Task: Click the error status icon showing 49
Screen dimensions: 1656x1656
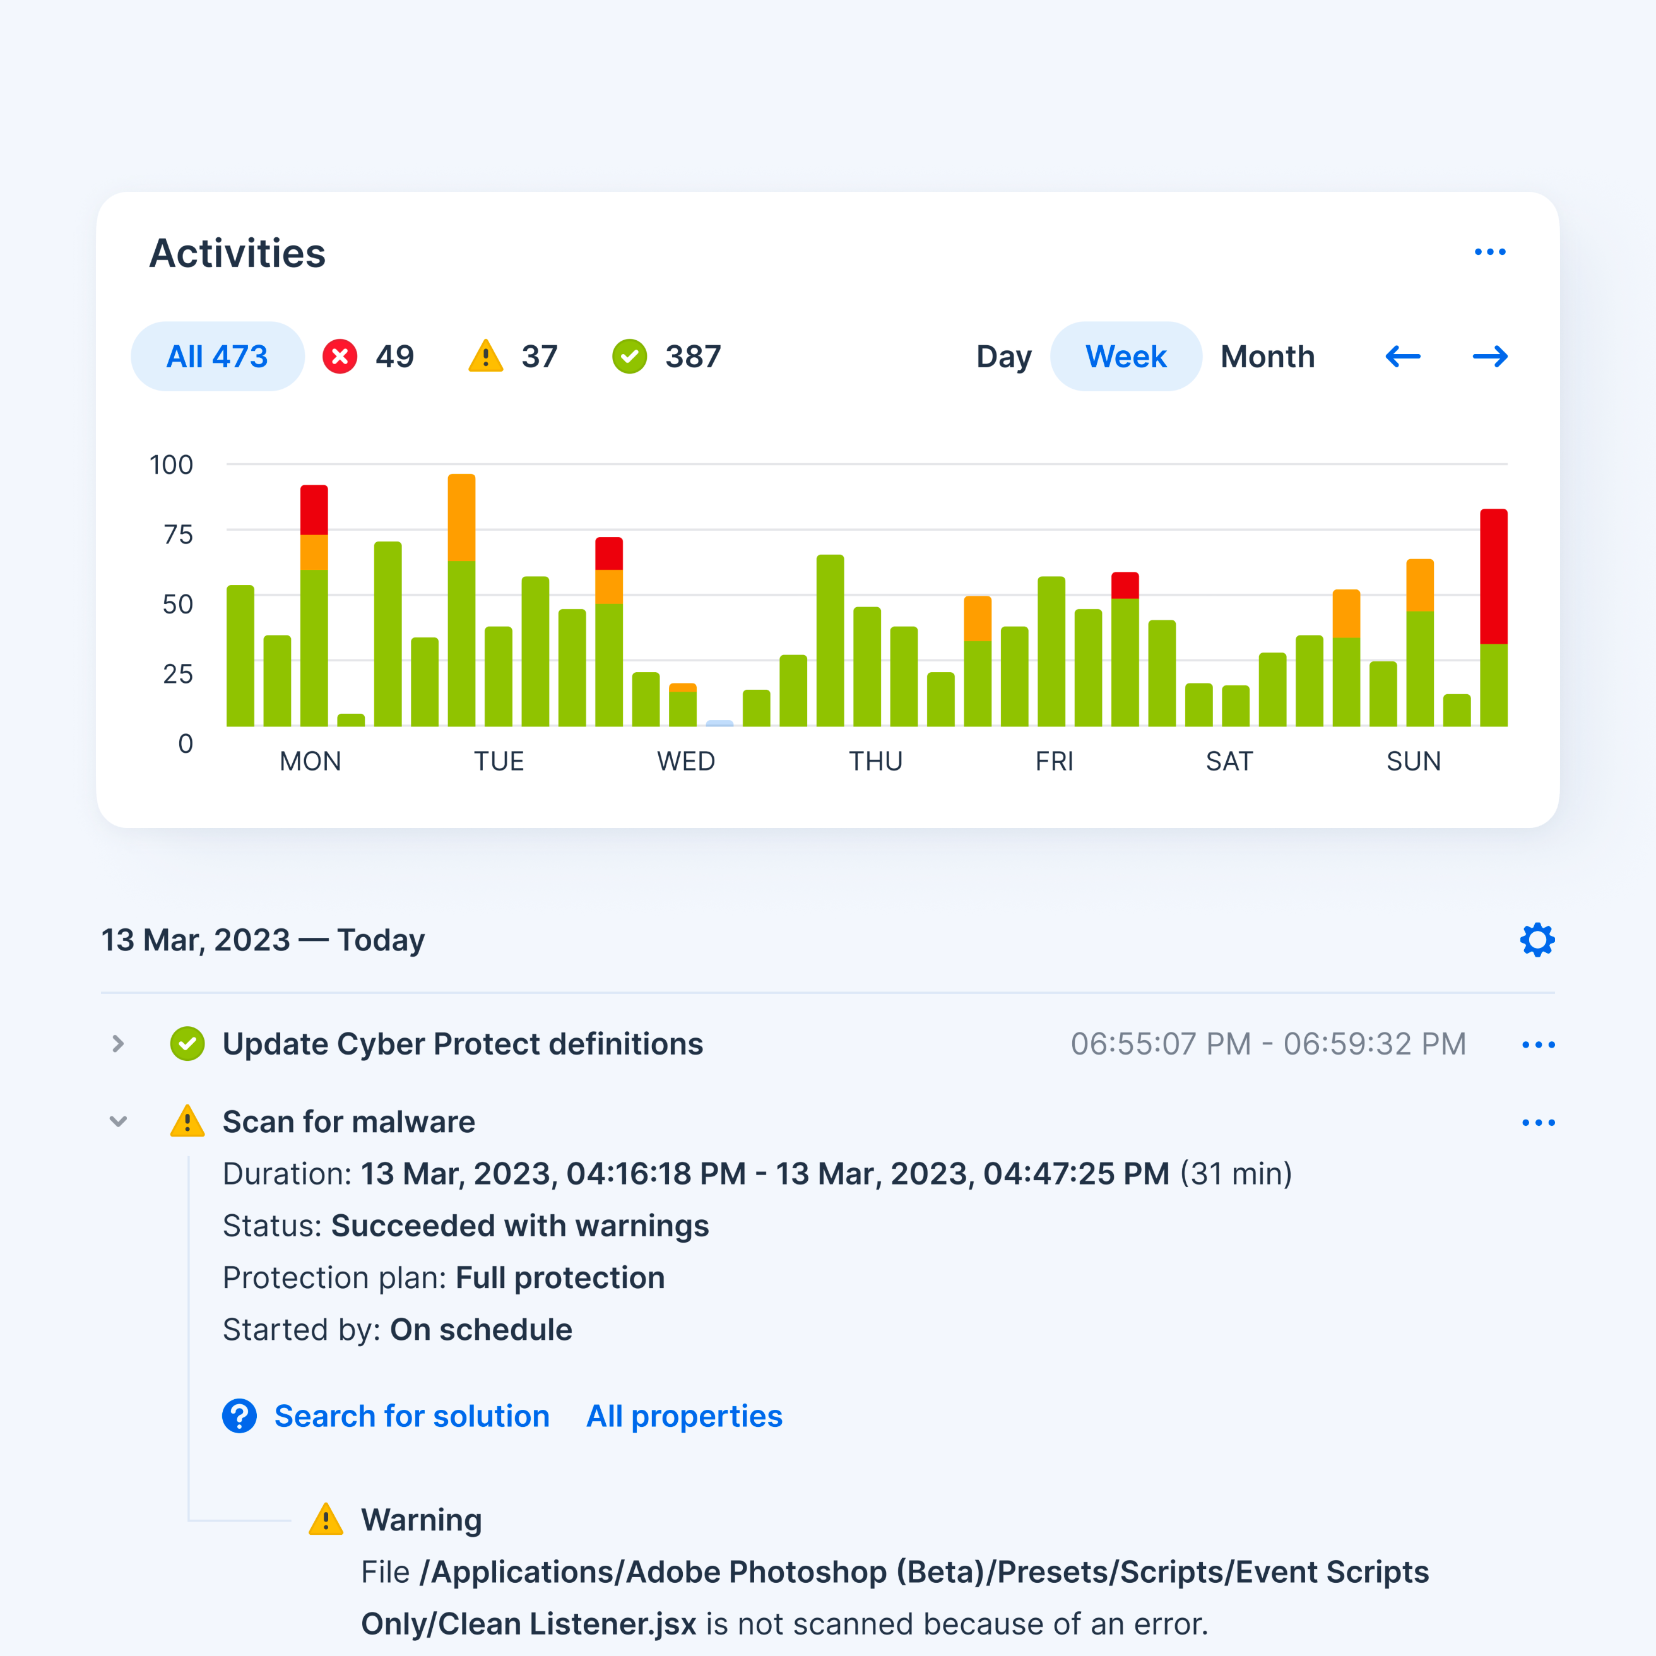Action: coord(340,357)
